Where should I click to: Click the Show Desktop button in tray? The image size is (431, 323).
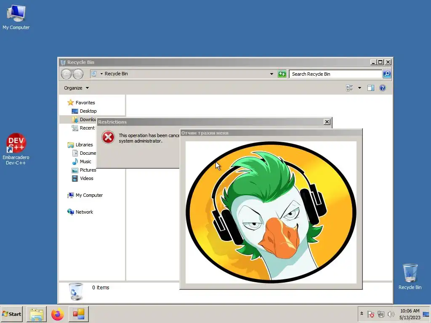(x=426, y=314)
